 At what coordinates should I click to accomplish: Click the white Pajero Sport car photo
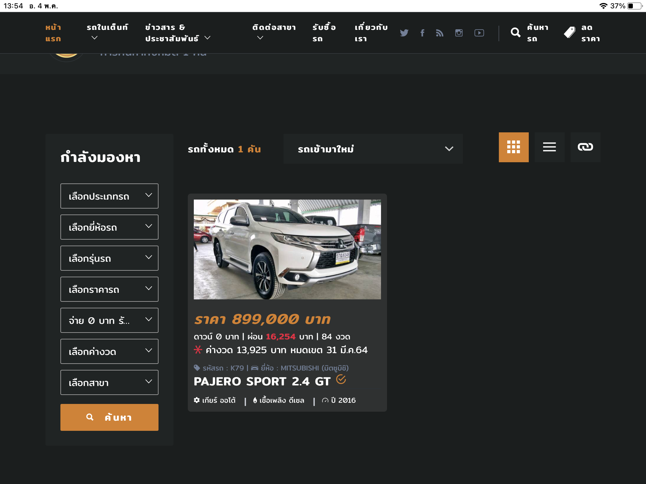tap(287, 249)
